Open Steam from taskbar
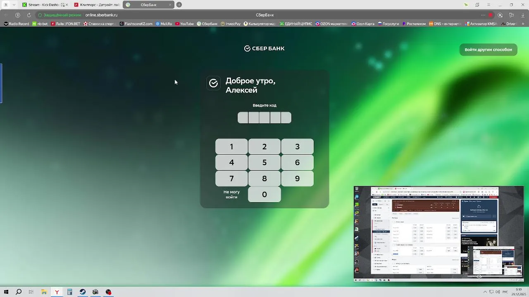The image size is (529, 297). click(83, 292)
